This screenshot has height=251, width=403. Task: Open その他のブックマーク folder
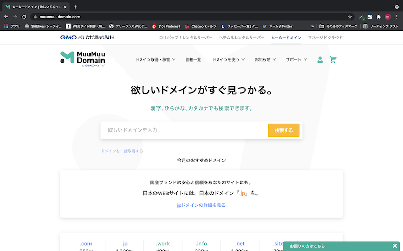pos(338,26)
